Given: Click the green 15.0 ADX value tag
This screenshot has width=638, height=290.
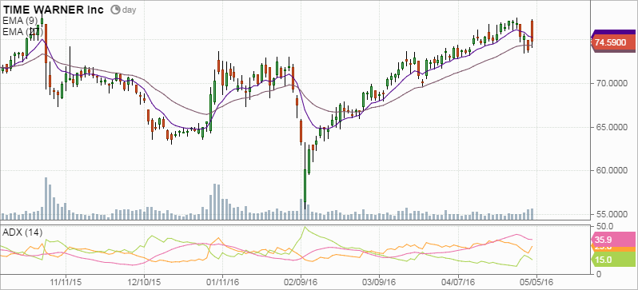Looking at the screenshot, I should 612,260.
